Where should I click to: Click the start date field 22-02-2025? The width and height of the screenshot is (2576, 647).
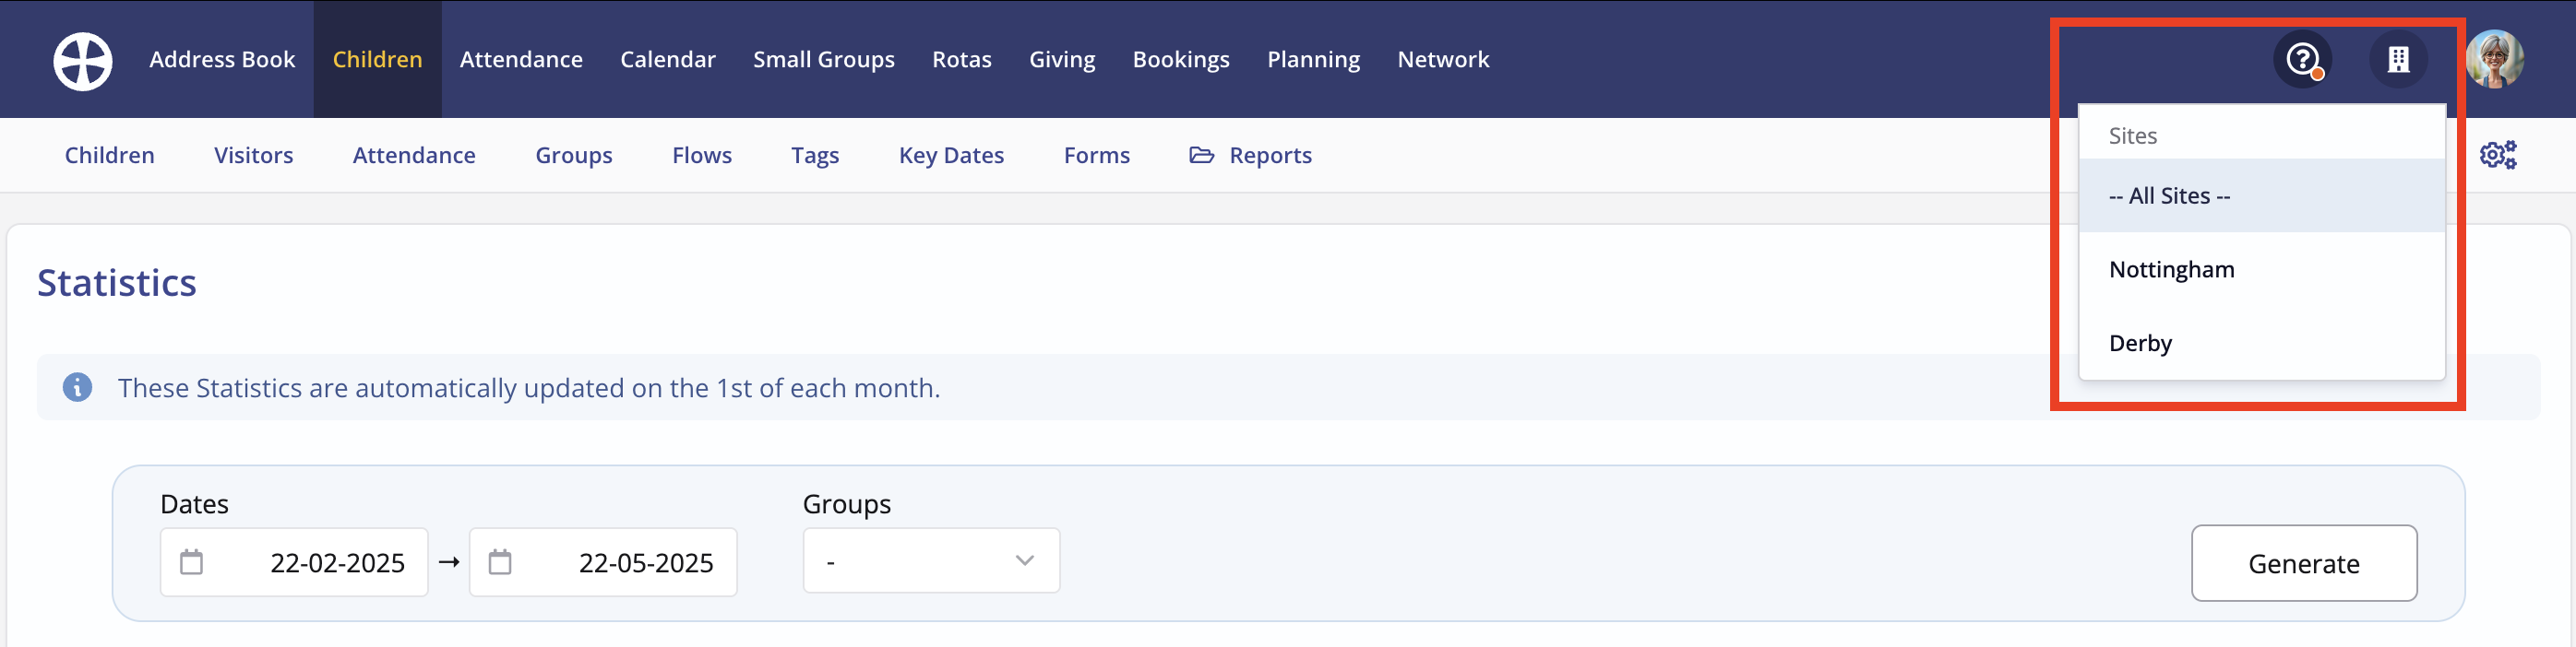(x=294, y=562)
